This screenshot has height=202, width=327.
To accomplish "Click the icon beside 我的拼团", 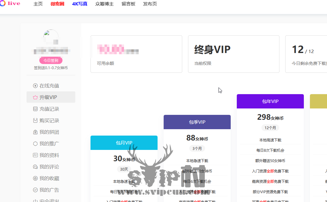I will coord(35,132).
